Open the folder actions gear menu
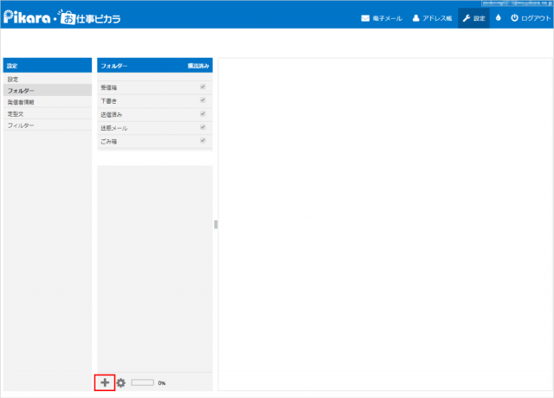The image size is (554, 398). pos(121,382)
